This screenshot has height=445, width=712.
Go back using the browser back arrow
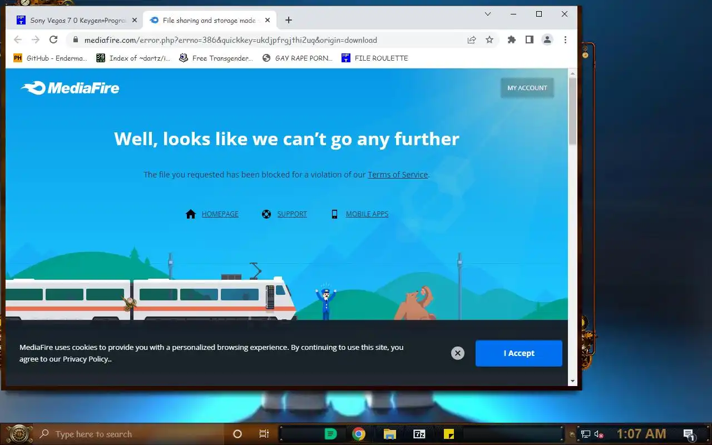(x=18, y=39)
